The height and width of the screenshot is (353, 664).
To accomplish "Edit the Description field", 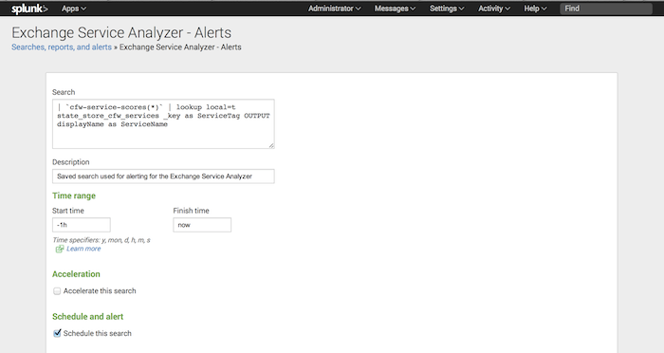I will 163,176.
